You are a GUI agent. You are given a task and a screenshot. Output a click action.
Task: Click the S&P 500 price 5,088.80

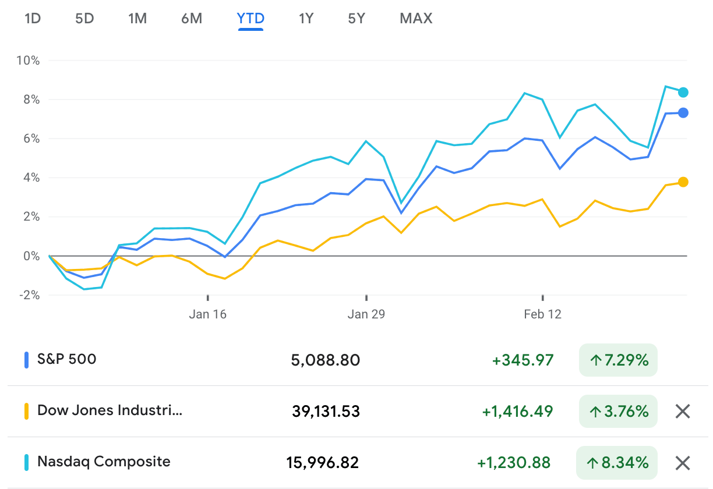[326, 360]
